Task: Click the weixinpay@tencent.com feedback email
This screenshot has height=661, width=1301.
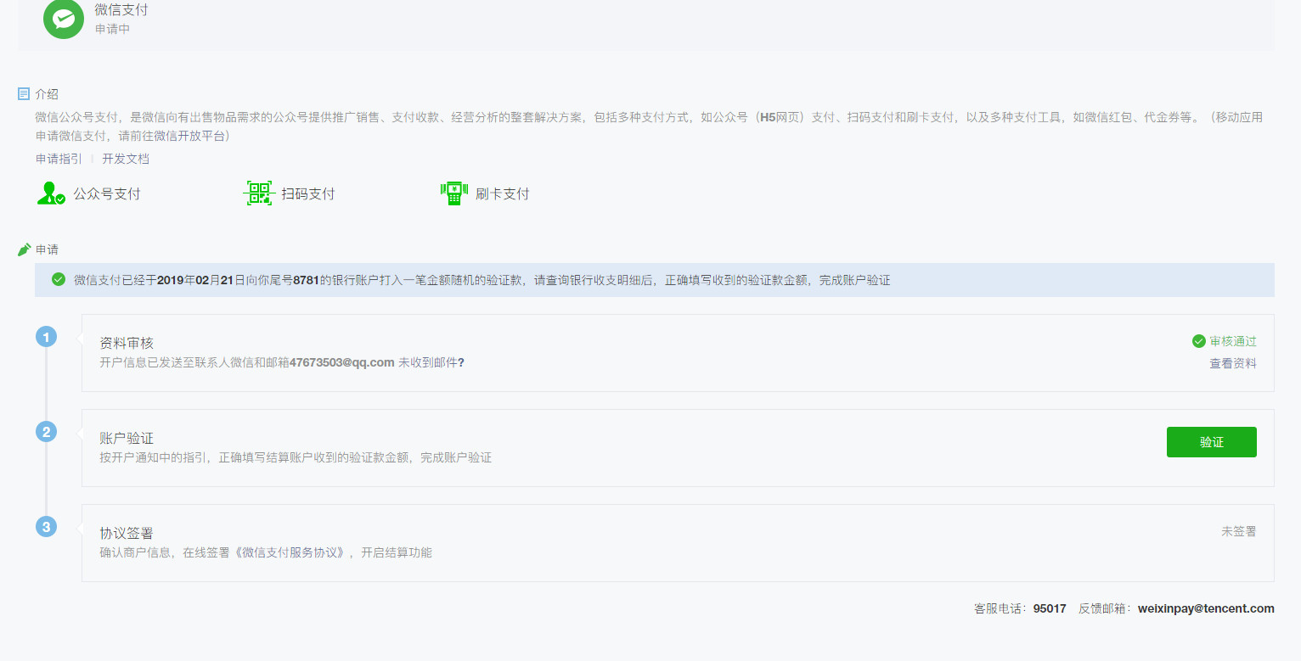Action: pyautogui.click(x=1206, y=608)
